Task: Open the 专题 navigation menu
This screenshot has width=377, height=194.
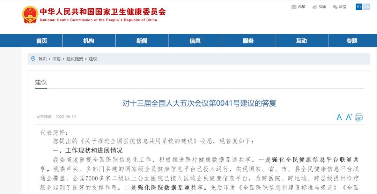Action: pyautogui.click(x=352, y=40)
